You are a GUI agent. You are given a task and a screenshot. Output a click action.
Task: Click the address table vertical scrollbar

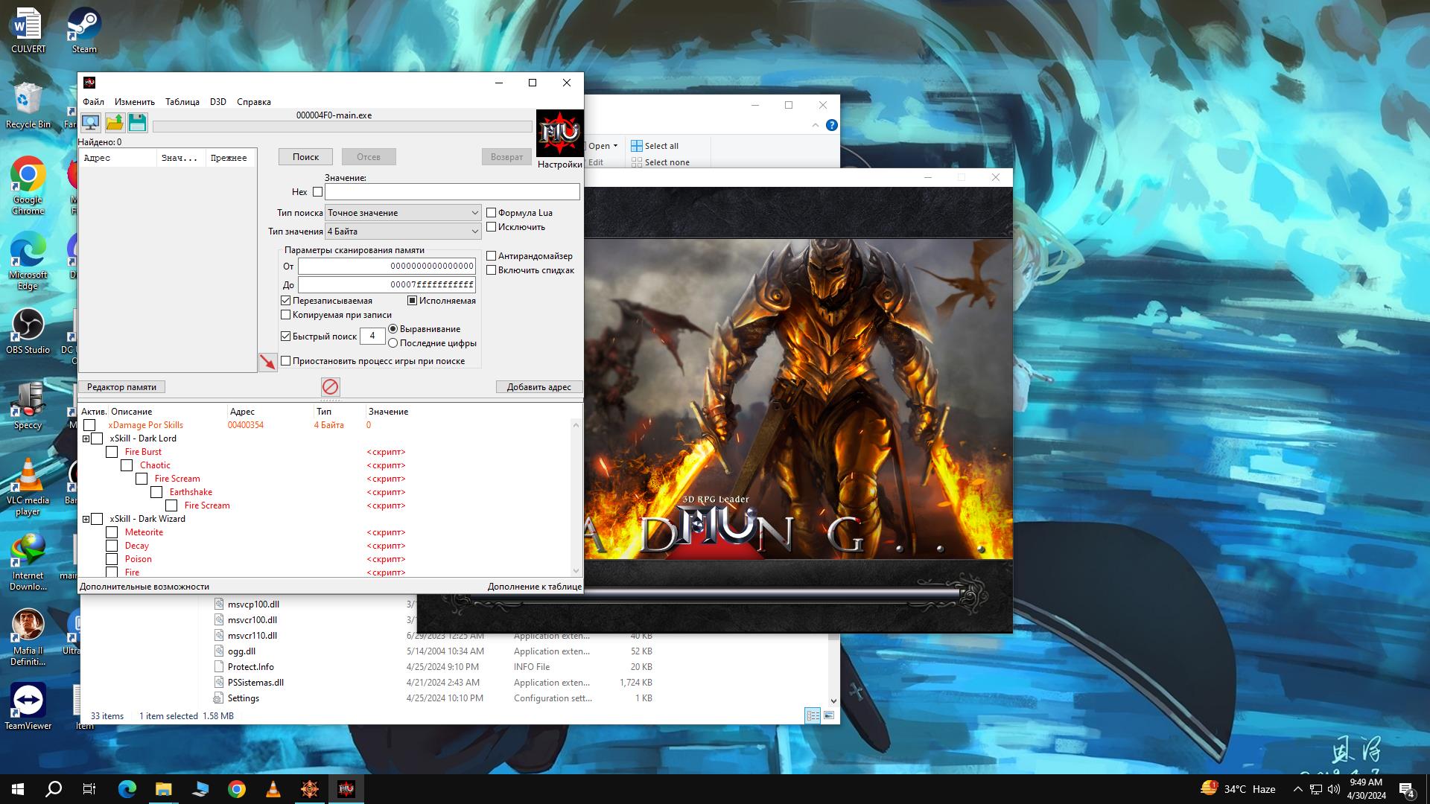576,498
